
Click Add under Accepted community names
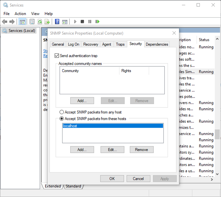click(82, 101)
